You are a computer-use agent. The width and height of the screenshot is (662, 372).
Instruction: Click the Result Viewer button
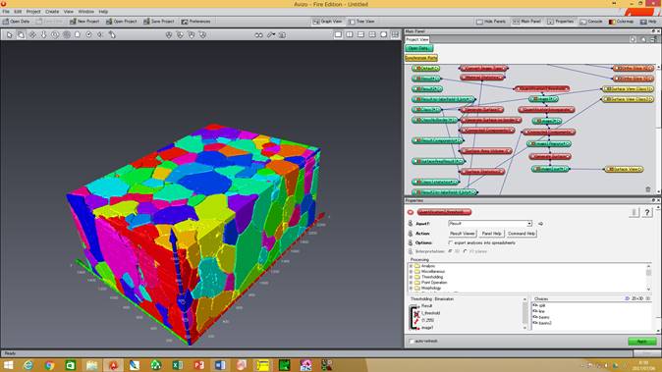[462, 234]
